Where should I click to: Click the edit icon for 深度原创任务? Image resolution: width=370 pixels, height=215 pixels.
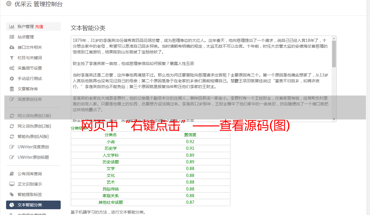[12, 99]
